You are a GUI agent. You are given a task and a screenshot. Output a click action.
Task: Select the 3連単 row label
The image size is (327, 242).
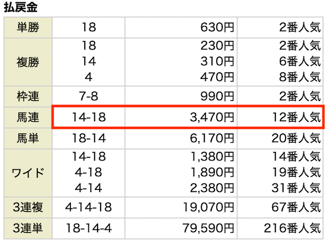[28, 228]
